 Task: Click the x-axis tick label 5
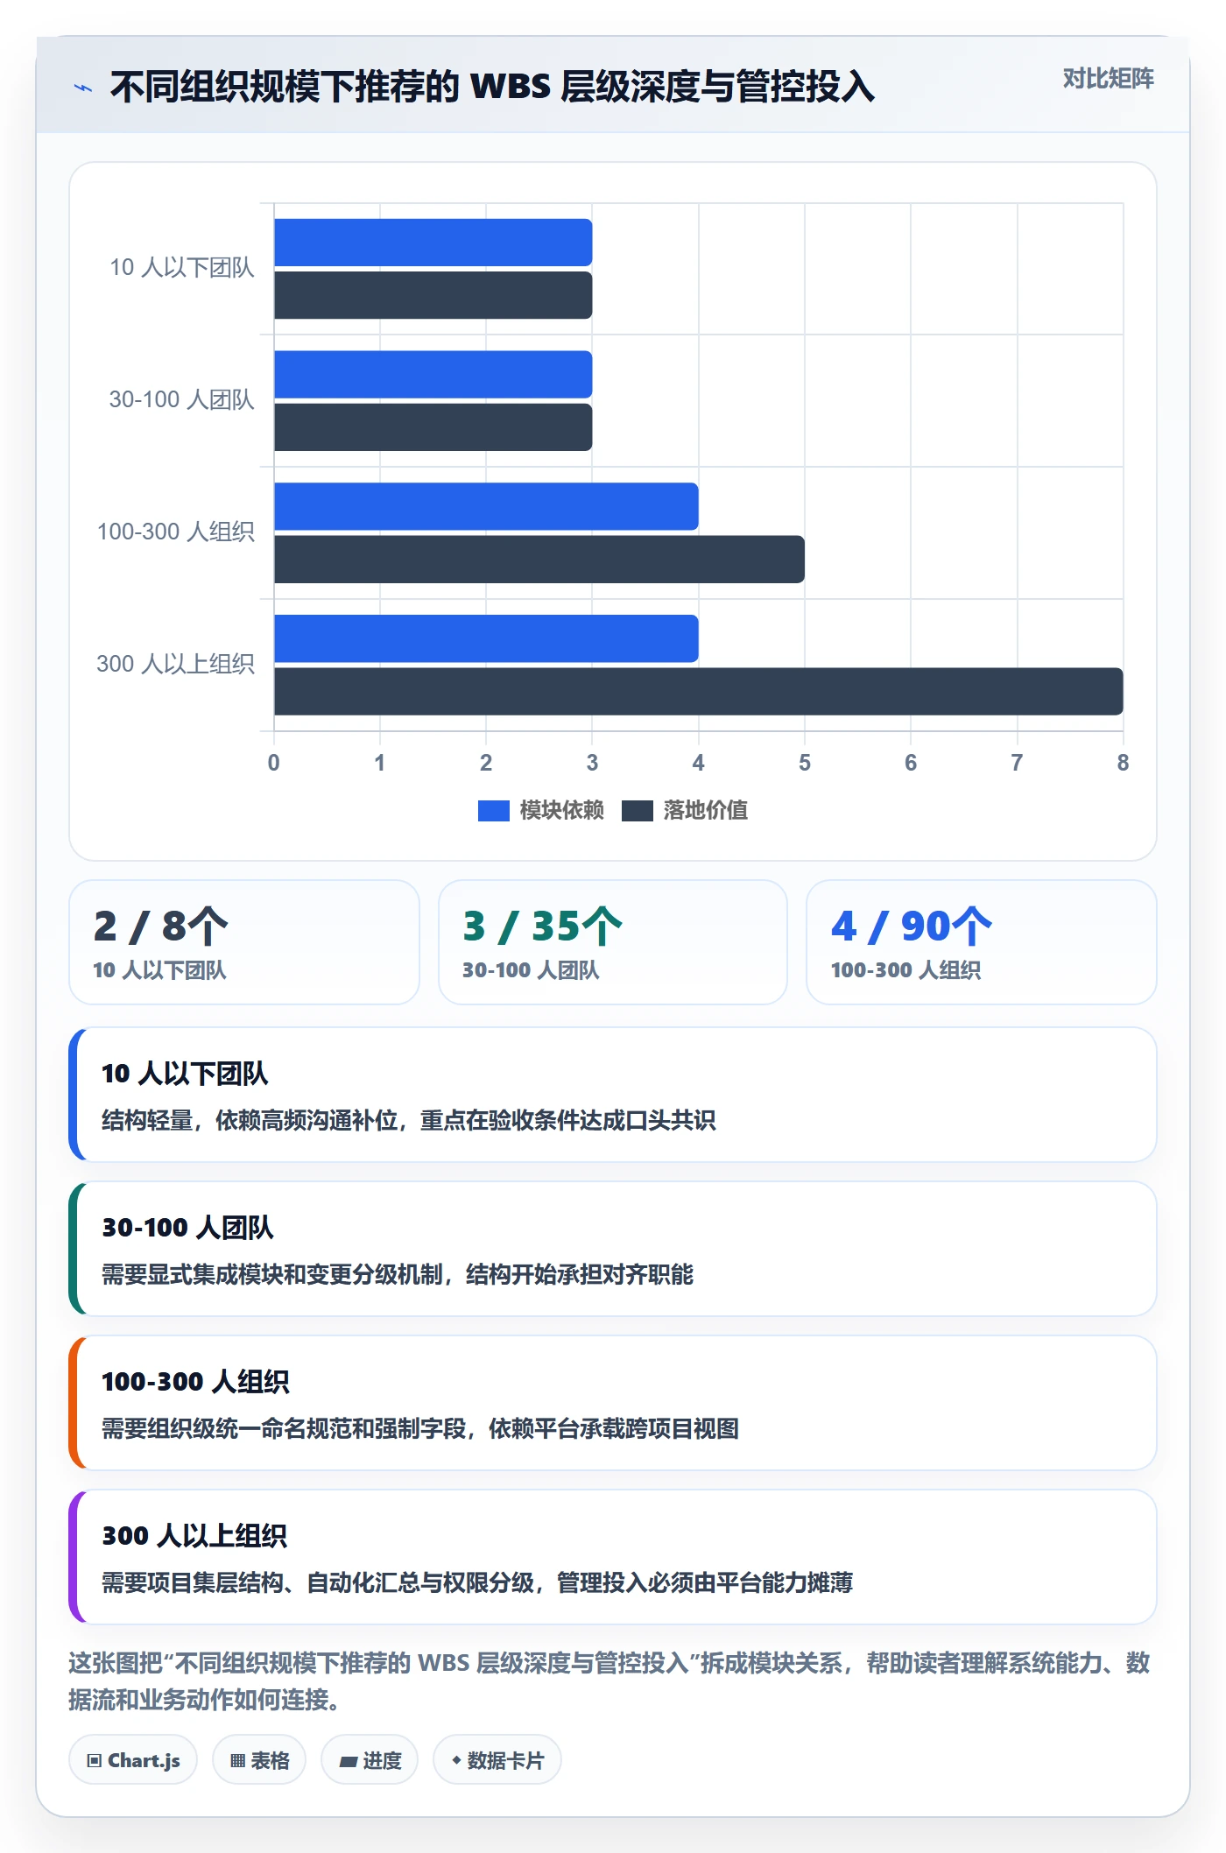click(805, 764)
